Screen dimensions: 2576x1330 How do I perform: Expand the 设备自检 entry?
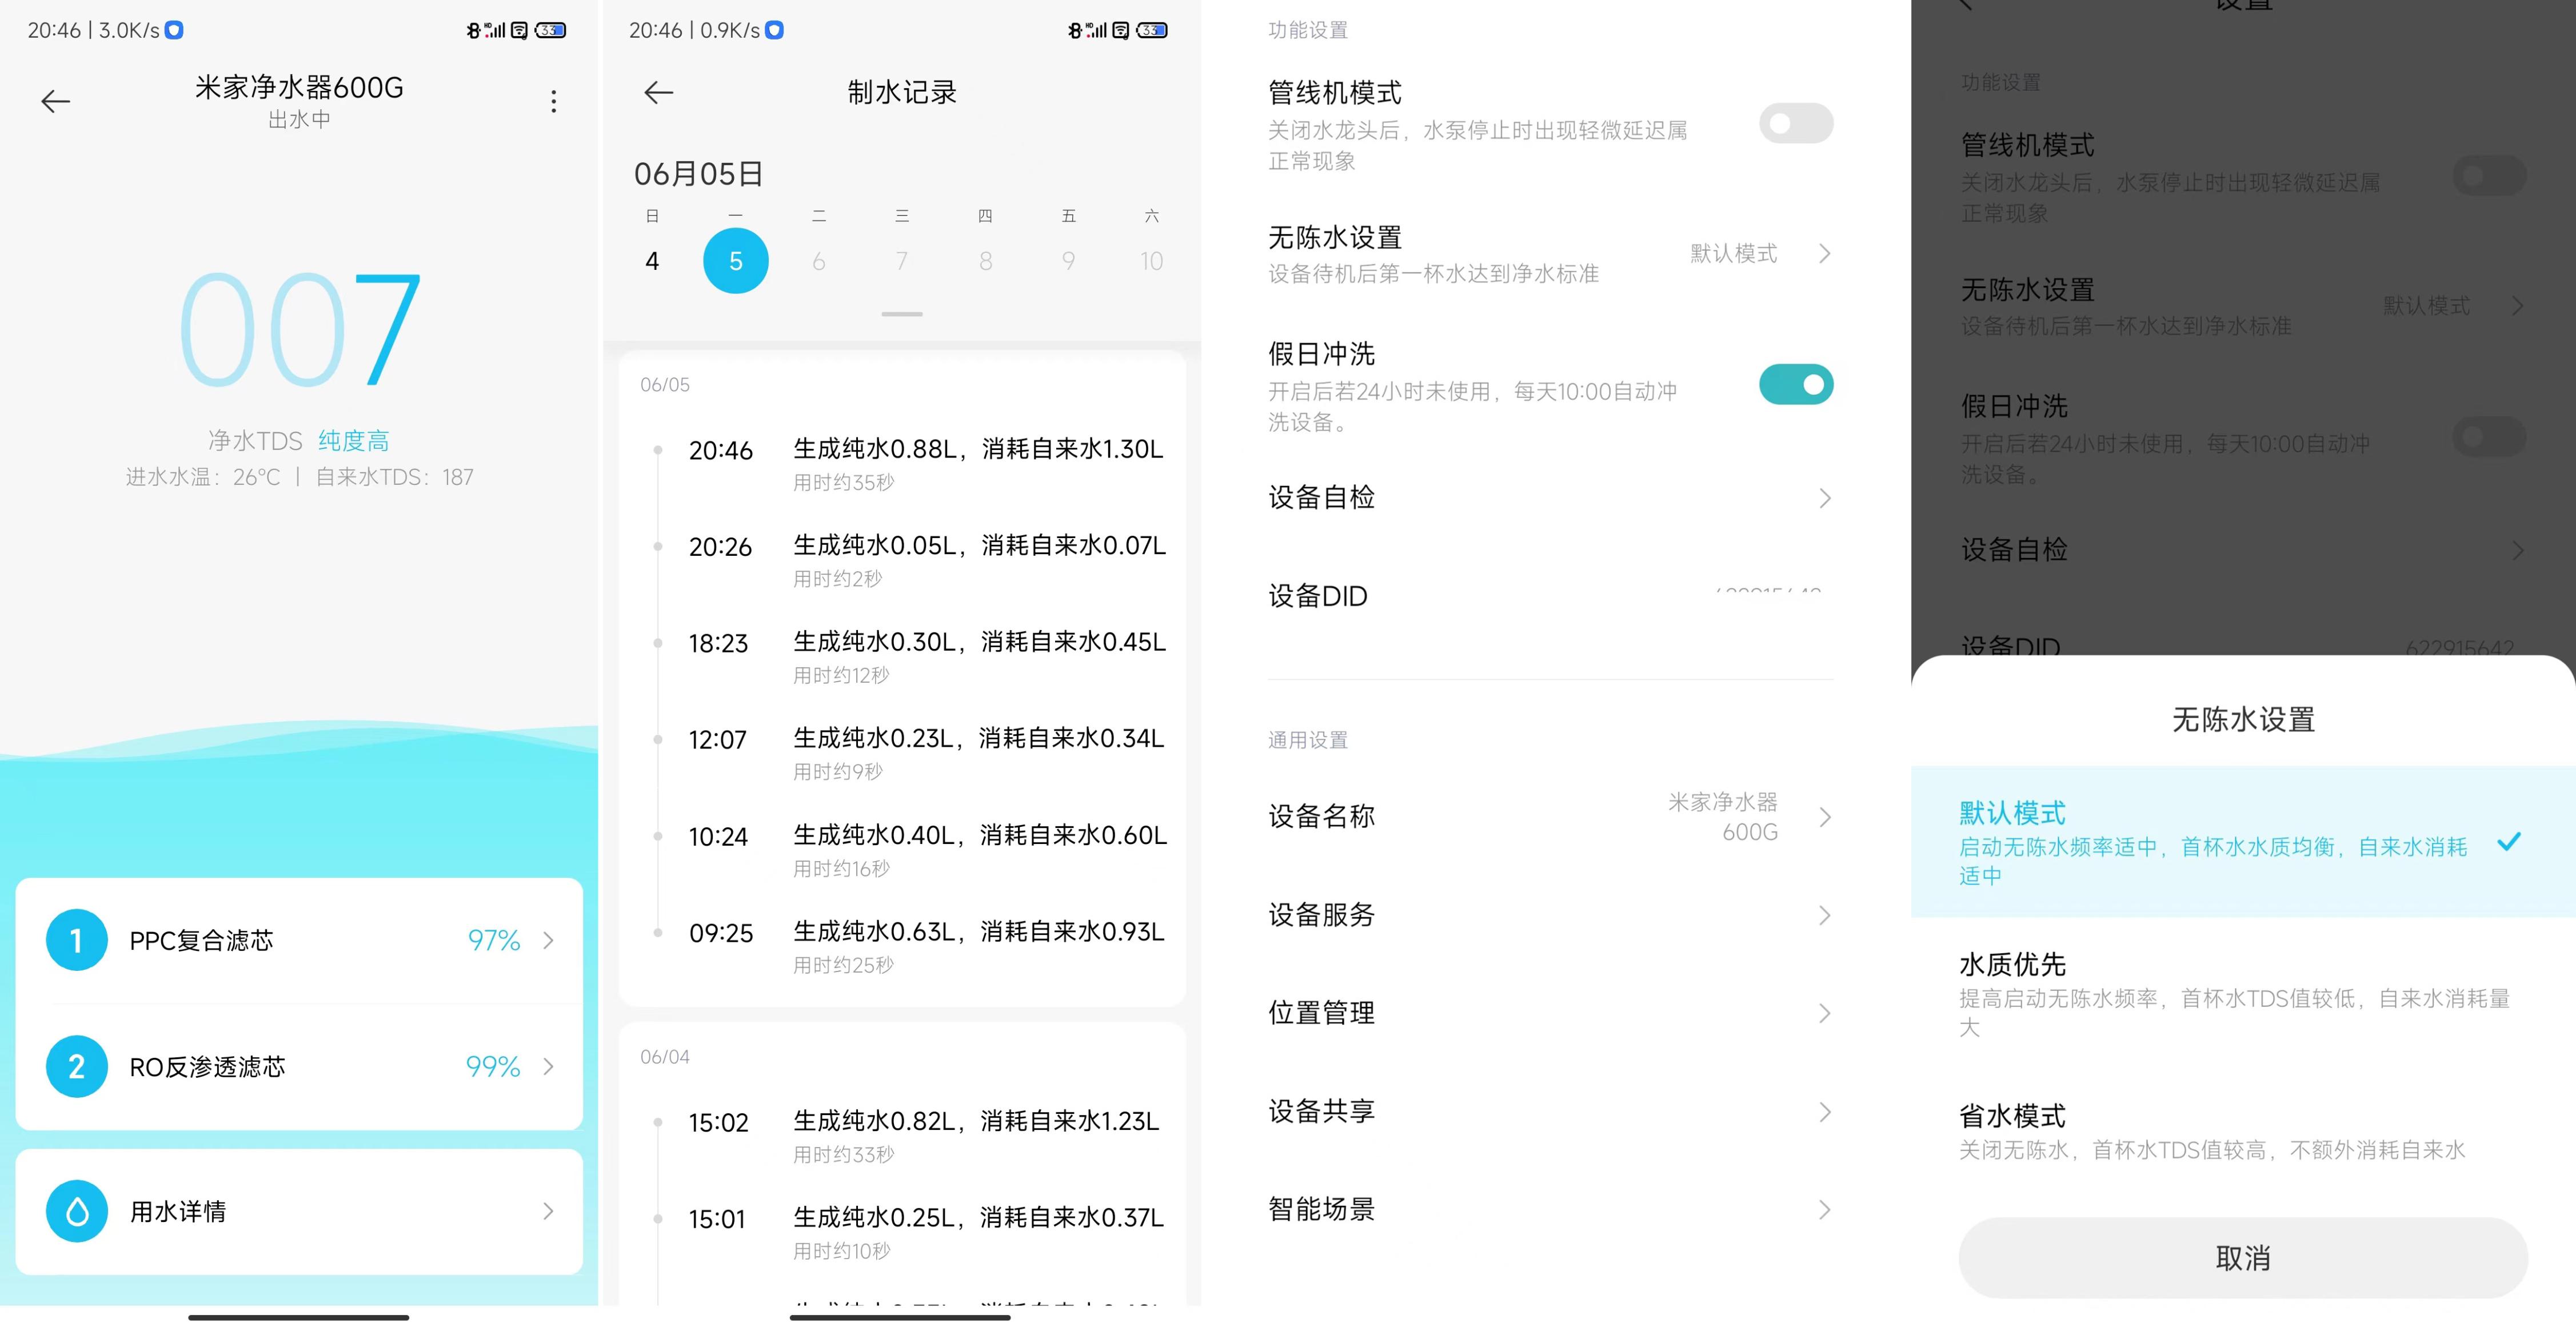click(1826, 497)
